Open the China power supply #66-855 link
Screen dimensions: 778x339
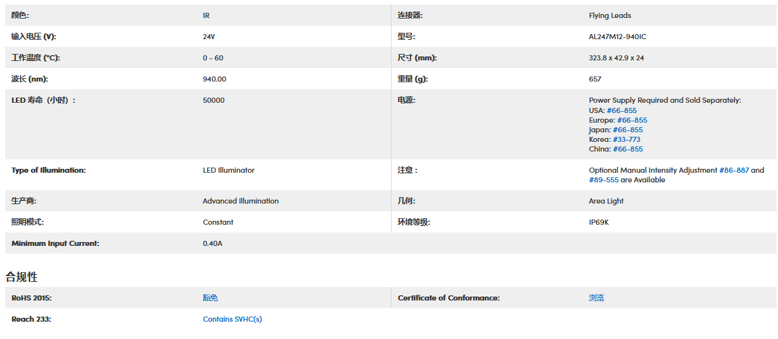[628, 149]
